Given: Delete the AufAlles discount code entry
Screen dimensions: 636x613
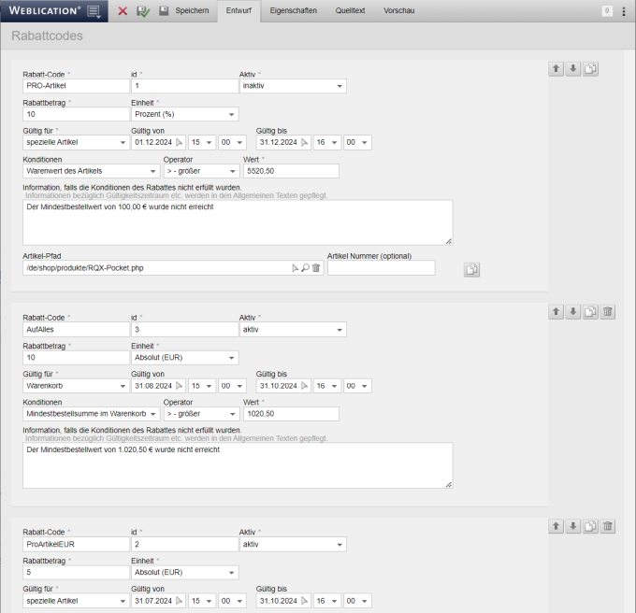Looking at the screenshot, I should coord(608,312).
